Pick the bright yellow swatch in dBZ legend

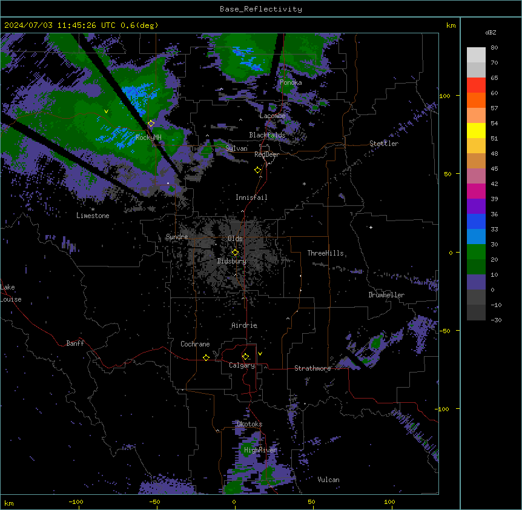tap(476, 130)
